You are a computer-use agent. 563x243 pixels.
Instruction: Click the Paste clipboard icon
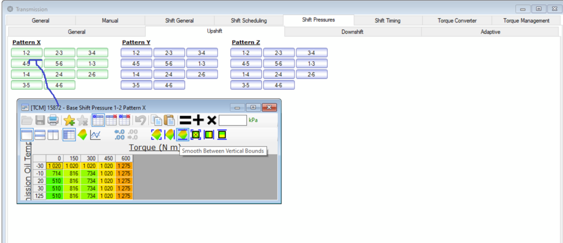point(169,120)
